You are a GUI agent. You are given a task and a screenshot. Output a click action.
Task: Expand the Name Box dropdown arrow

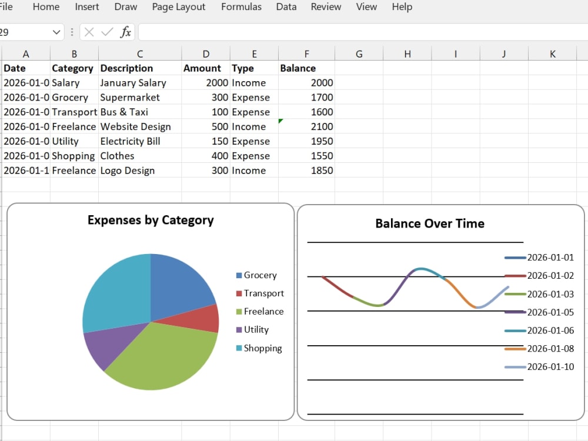[x=56, y=32]
